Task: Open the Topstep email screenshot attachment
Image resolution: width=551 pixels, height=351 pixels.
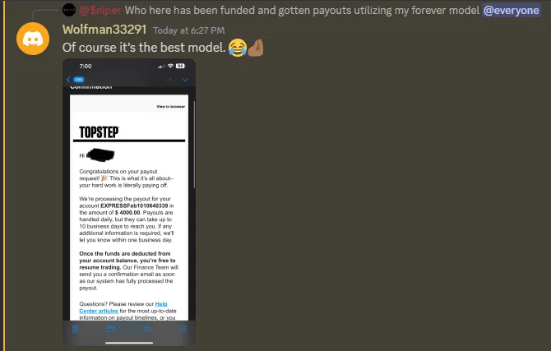Action: [x=129, y=202]
